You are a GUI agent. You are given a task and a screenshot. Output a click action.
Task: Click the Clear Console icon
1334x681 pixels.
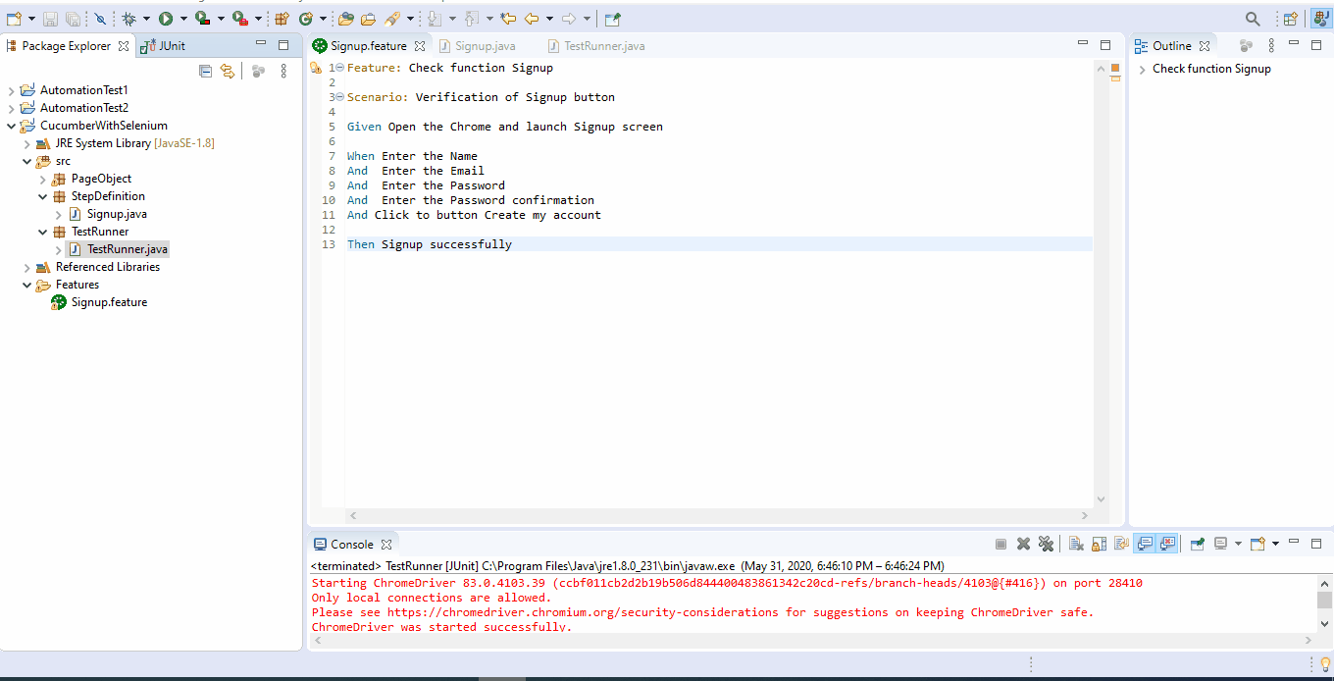[x=1076, y=544]
